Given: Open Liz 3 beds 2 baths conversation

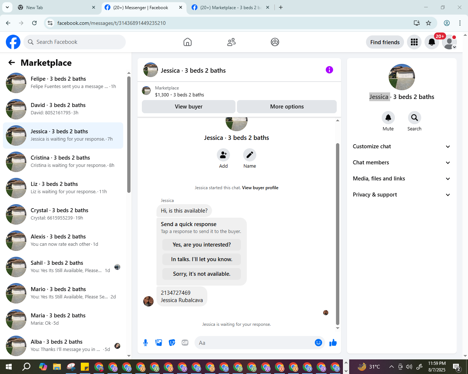Looking at the screenshot, I should 63,188.
